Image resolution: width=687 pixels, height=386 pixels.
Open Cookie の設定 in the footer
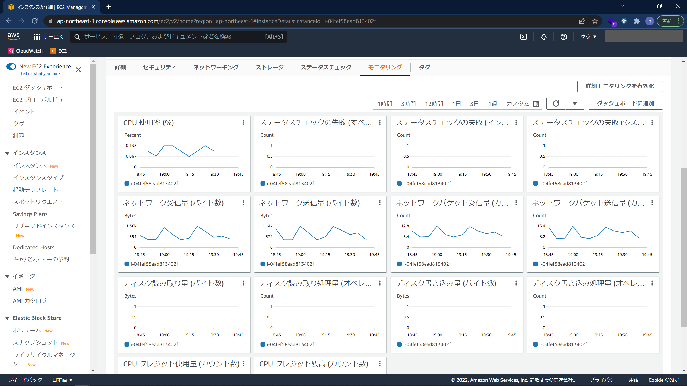click(664, 380)
